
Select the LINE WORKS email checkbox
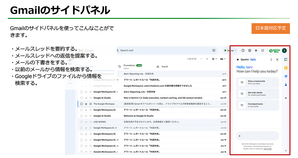click(x=82, y=122)
